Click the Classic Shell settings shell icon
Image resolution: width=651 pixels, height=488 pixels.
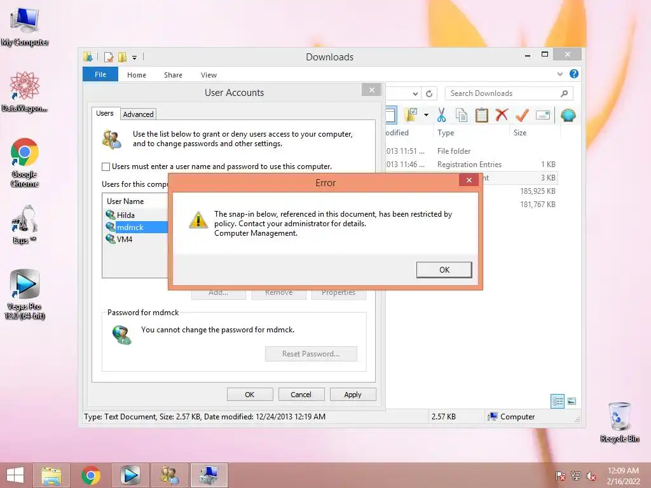click(568, 115)
